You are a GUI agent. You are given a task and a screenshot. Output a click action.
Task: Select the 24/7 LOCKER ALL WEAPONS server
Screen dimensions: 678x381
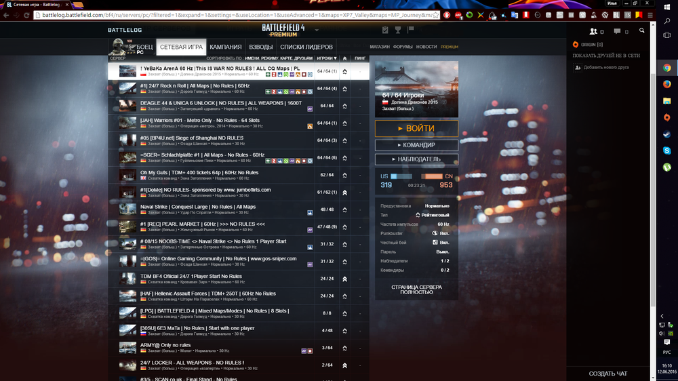[239, 365]
